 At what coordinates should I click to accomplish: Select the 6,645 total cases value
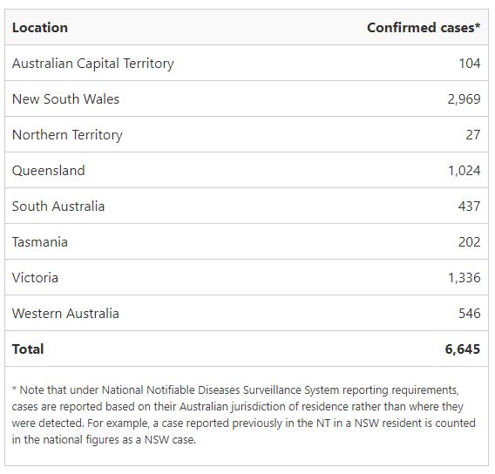[463, 349]
